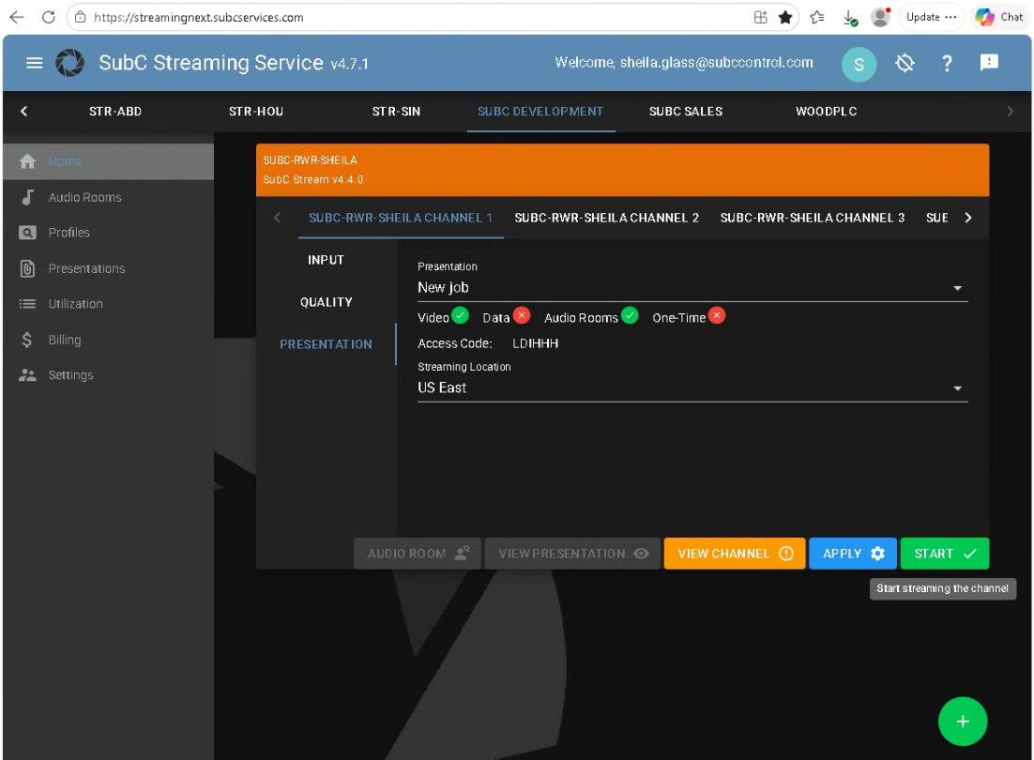Select SUBC-RWR-SHEILA CHANNEL 2 tab
The height and width of the screenshot is (760, 1034).
(x=607, y=219)
